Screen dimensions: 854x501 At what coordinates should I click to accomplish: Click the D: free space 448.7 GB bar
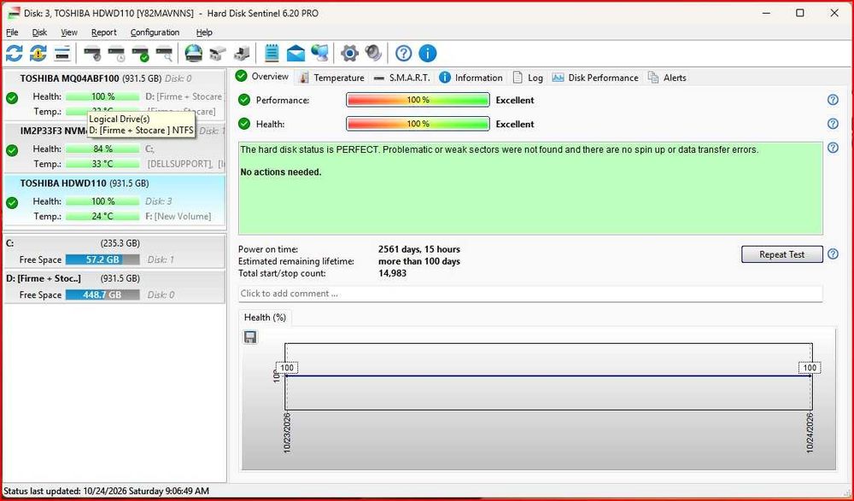(x=102, y=294)
